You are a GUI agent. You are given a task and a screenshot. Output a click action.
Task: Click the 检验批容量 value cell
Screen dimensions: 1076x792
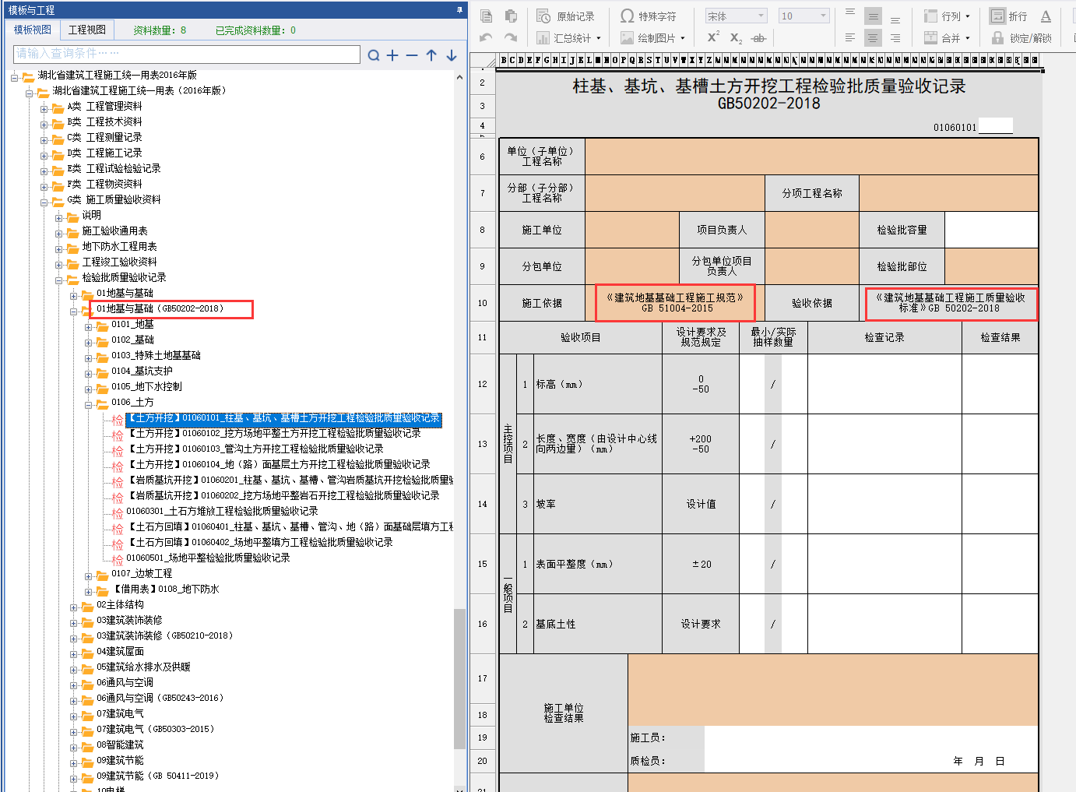(991, 230)
